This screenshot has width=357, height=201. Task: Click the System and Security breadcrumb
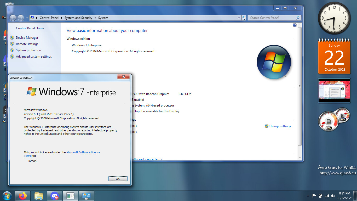click(x=78, y=18)
